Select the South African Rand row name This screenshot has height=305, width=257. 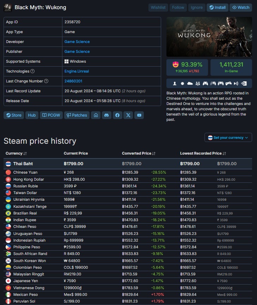[30, 254]
